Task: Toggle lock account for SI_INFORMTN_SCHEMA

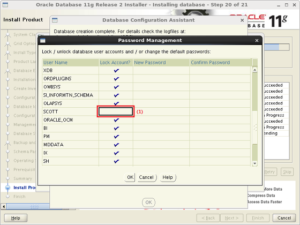Action: 116,95
